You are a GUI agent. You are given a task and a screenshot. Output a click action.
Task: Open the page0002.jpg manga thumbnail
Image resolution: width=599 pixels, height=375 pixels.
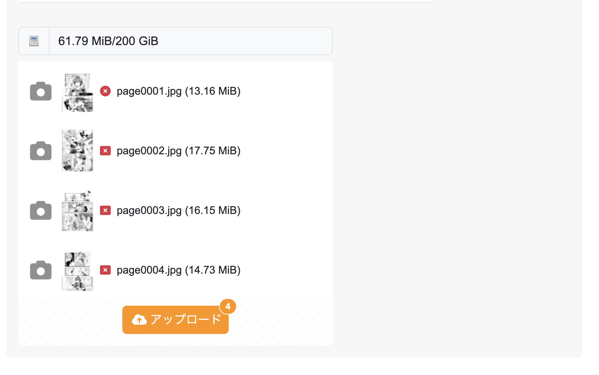[77, 151]
